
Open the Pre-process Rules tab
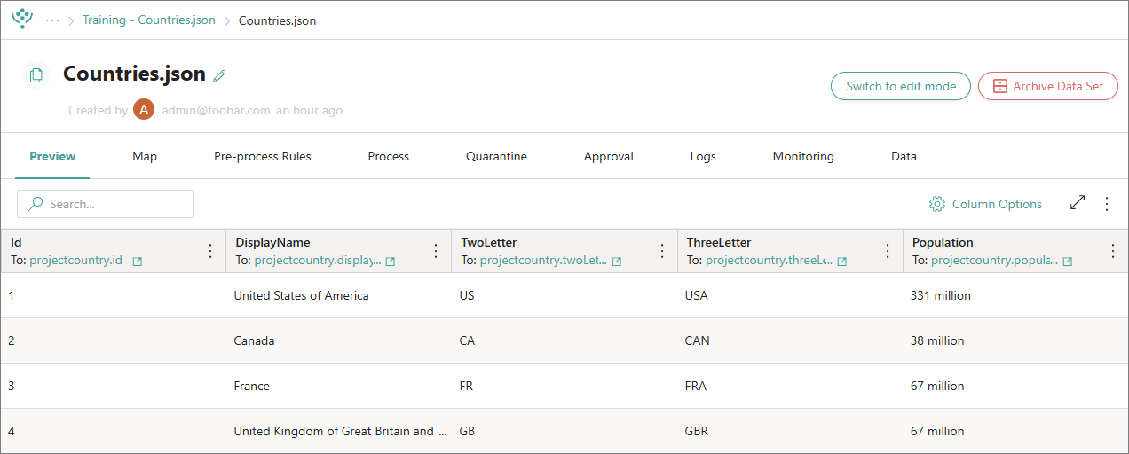coord(263,156)
